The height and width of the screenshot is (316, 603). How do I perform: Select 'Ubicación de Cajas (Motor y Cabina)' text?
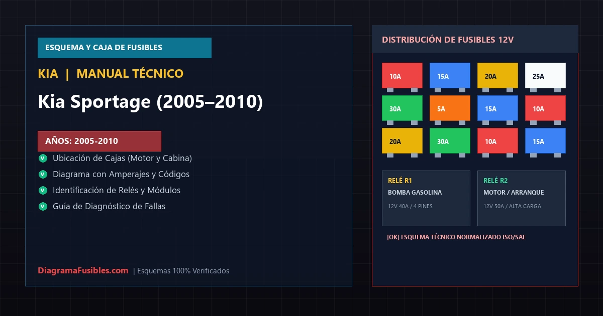[123, 159]
